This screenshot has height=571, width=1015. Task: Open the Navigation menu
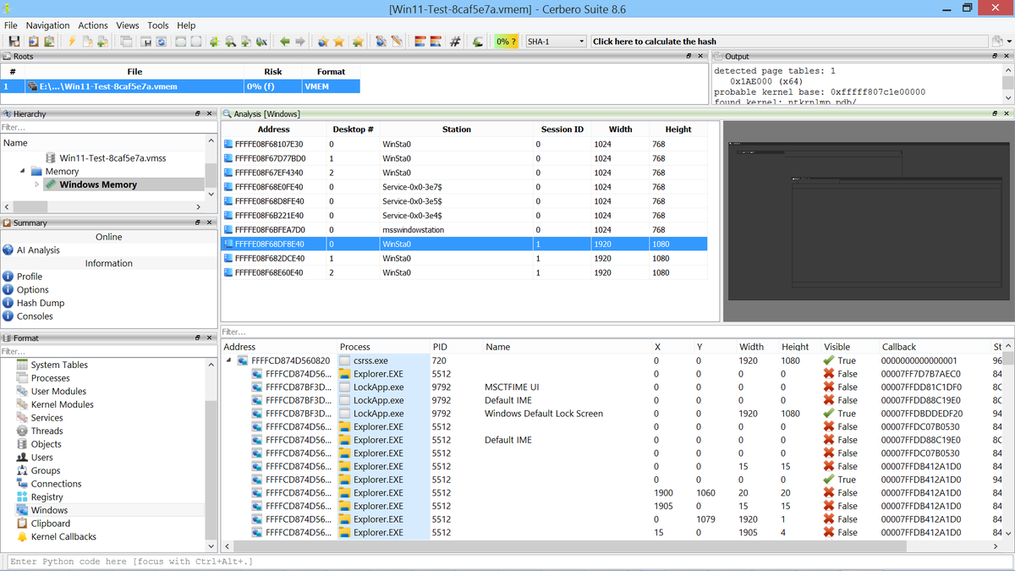(48, 25)
